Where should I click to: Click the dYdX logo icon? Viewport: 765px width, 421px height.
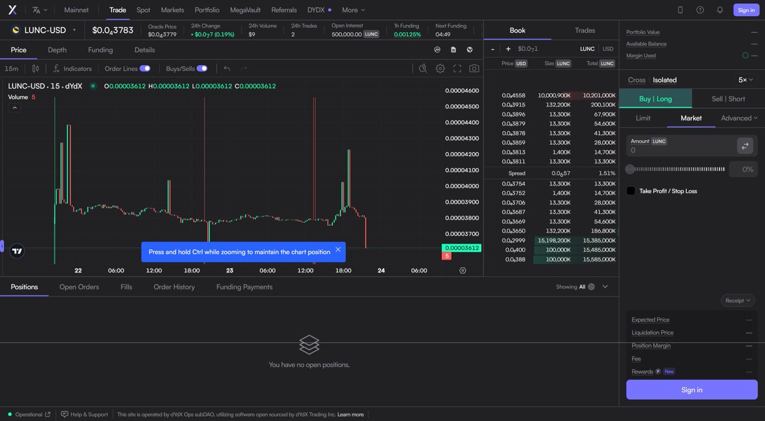click(x=12, y=10)
